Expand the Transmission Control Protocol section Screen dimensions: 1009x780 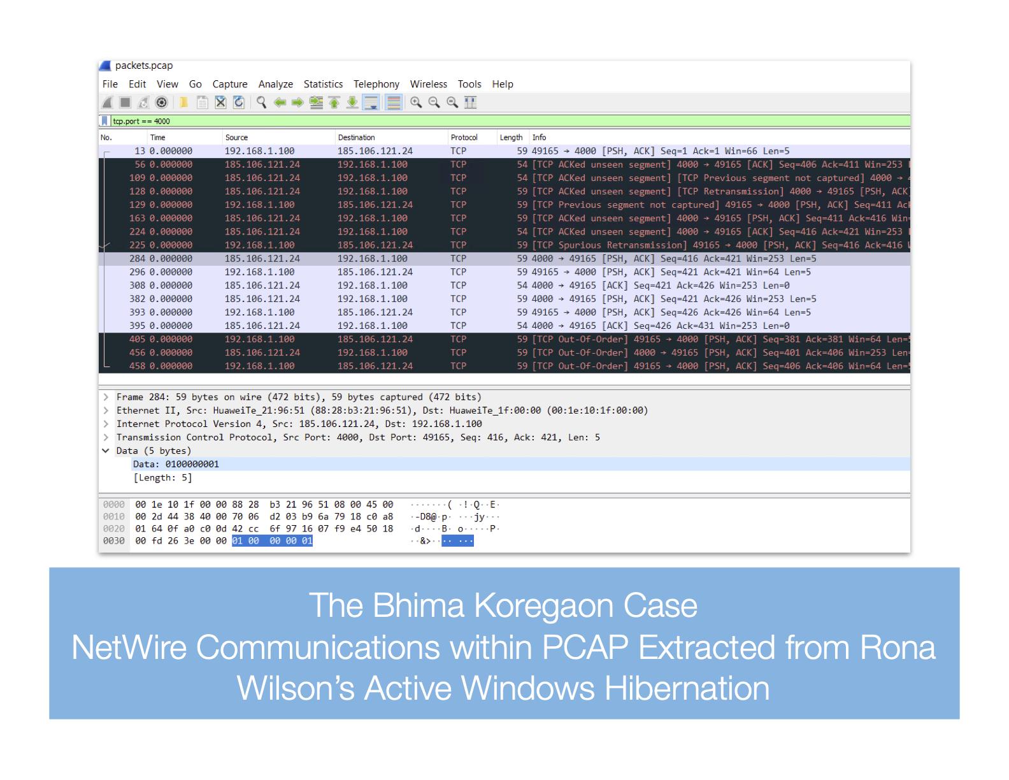tap(106, 437)
